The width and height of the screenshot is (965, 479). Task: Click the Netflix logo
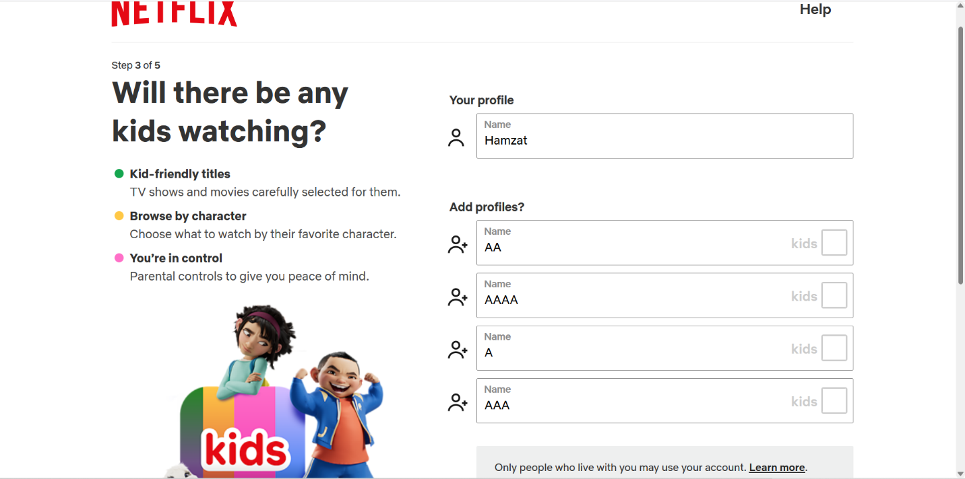[175, 13]
